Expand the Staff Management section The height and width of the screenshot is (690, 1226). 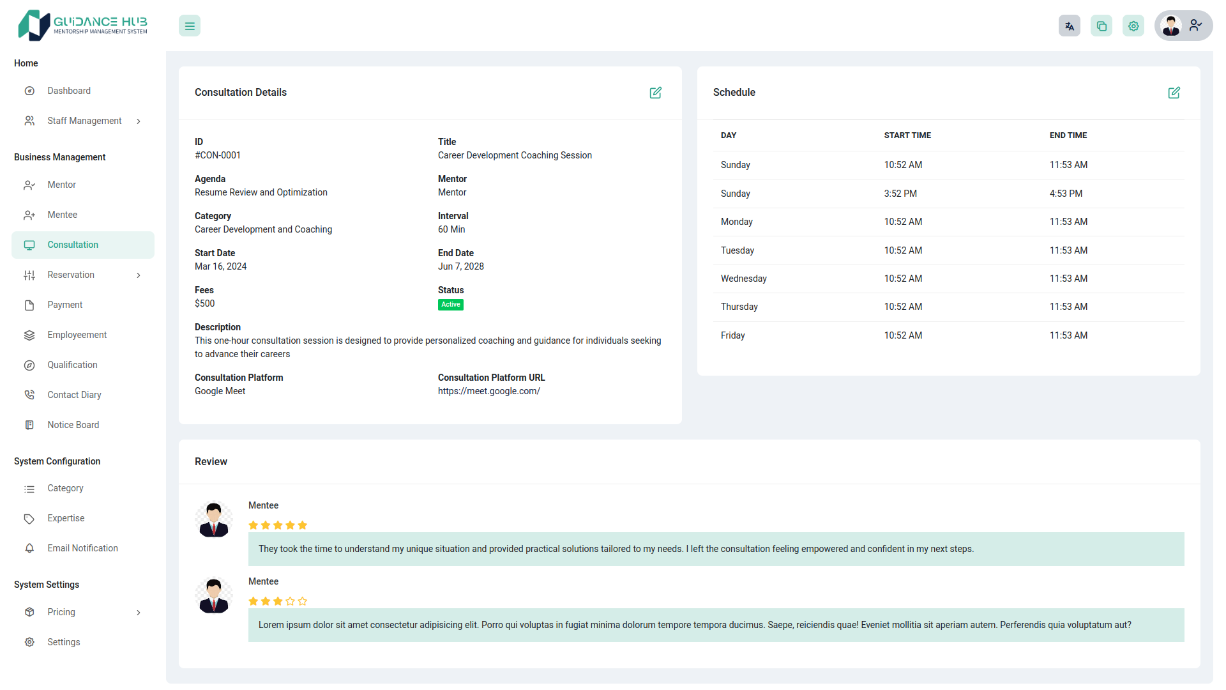coord(139,121)
